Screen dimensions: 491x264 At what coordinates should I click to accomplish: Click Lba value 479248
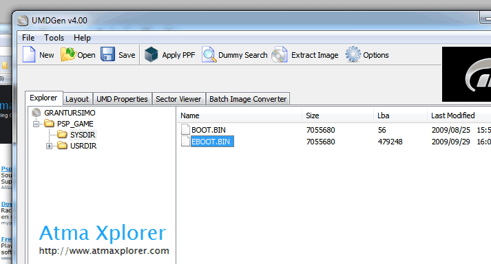tap(390, 142)
